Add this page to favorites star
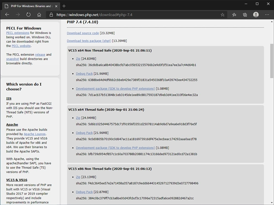 click(x=222, y=15)
